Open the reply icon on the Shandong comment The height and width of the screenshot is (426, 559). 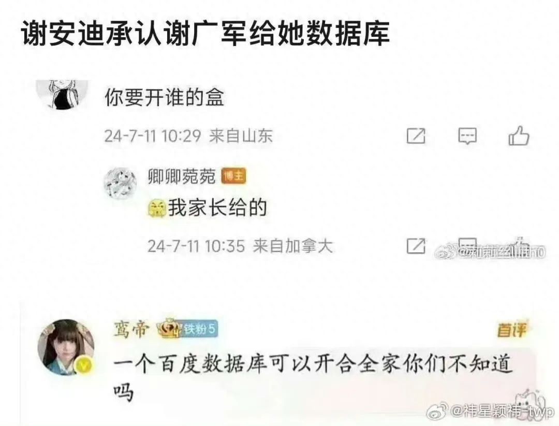467,136
